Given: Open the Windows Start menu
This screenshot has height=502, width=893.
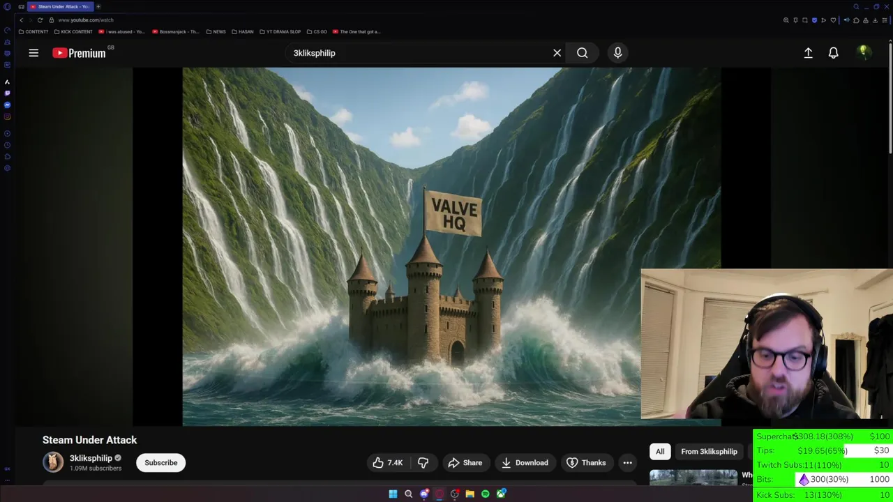Looking at the screenshot, I should click(x=393, y=494).
